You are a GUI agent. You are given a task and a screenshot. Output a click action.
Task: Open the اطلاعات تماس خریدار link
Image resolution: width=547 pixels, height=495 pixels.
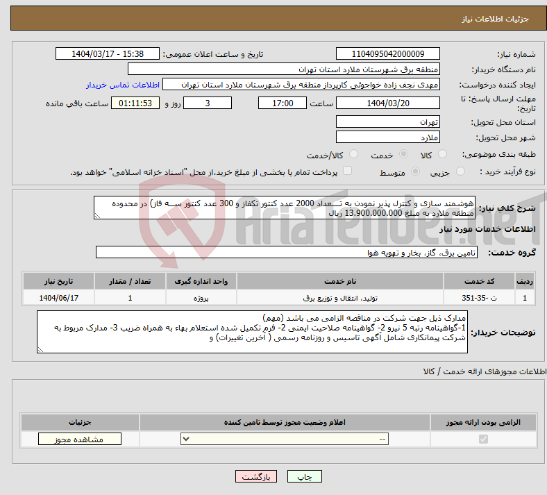point(123,85)
